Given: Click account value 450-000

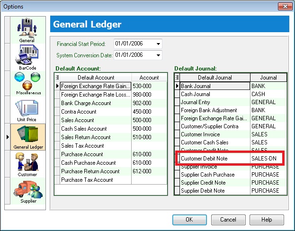Looking at the screenshot, I should click(x=142, y=112).
